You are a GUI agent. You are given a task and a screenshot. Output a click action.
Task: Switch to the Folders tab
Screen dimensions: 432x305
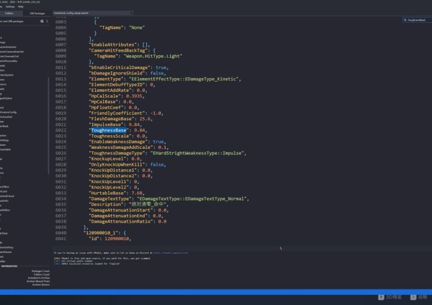pos(10,13)
